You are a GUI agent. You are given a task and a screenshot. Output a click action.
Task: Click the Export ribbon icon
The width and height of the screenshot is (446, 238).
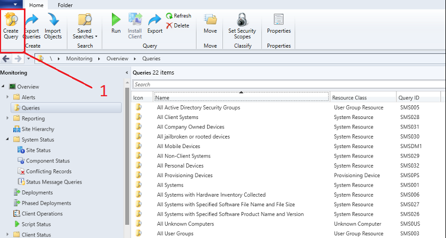coord(155,20)
